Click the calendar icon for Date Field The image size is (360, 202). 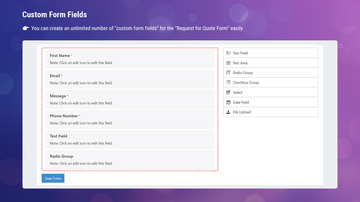[x=228, y=102]
